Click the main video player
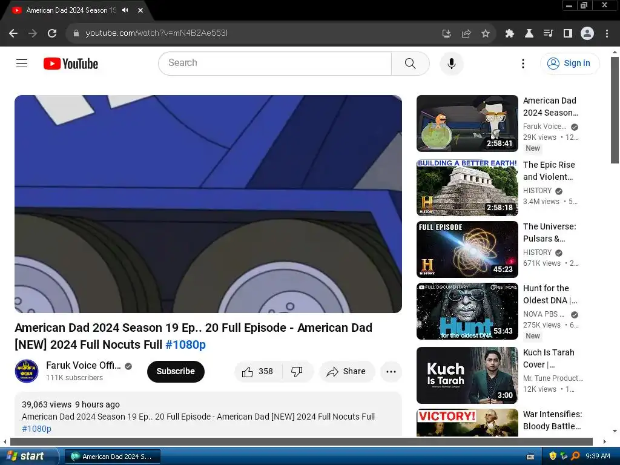Screen dimensions: 620x465 (x=208, y=203)
